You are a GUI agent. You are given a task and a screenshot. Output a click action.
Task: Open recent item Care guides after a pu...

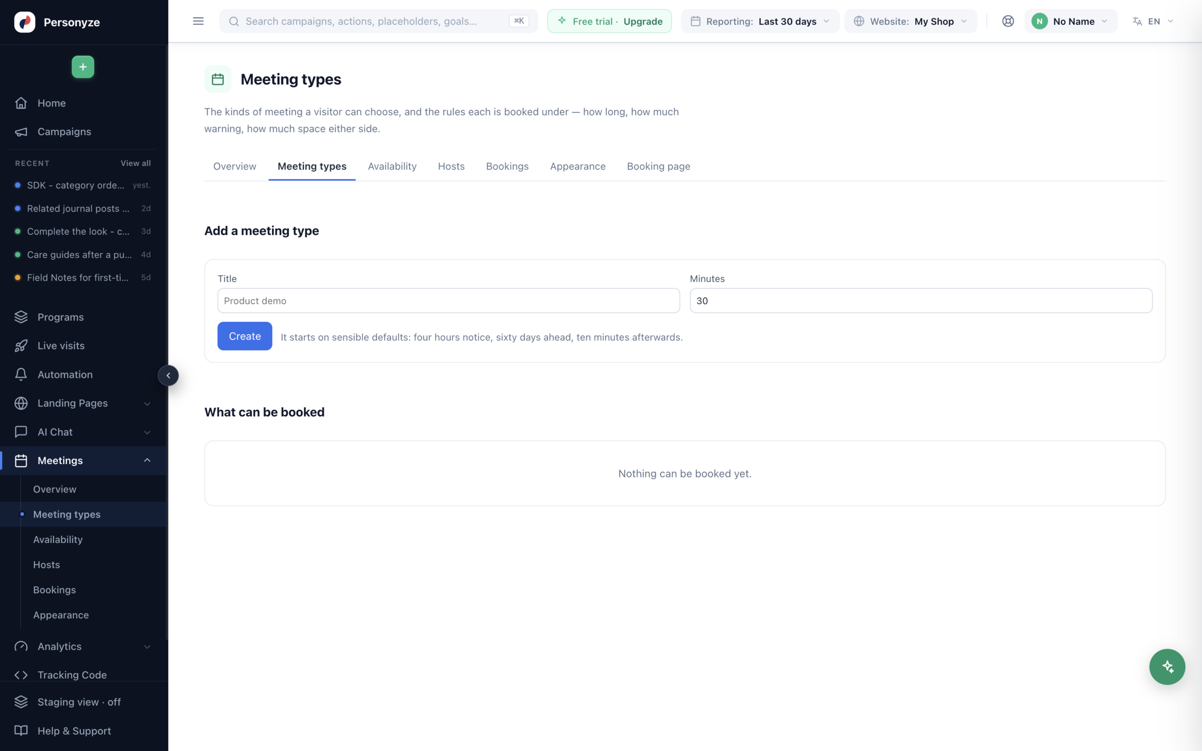[x=83, y=255]
